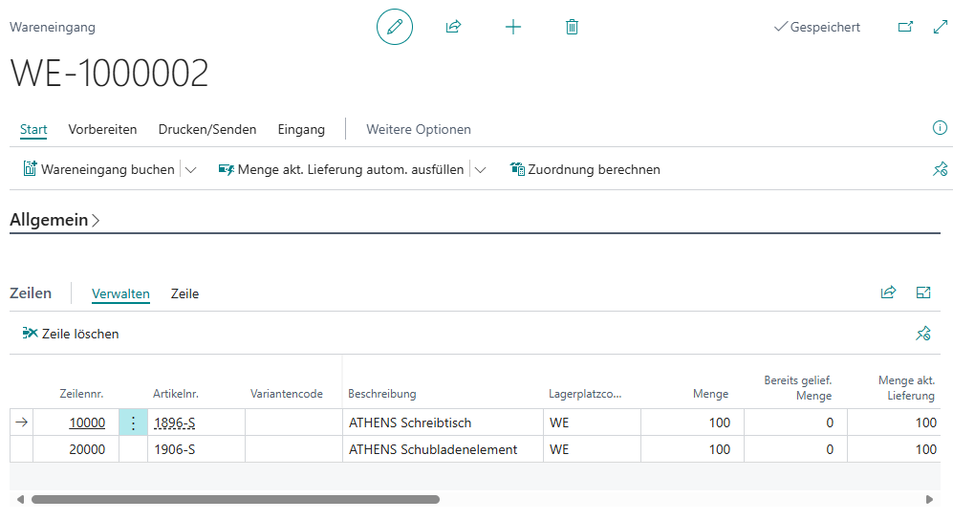Click Zuordnung berechnen button
Screen dimensions: 953x520
[x=585, y=169]
